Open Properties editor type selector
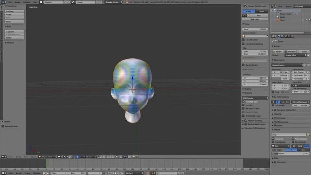Viewport: 311px width, 175px height. point(274,36)
